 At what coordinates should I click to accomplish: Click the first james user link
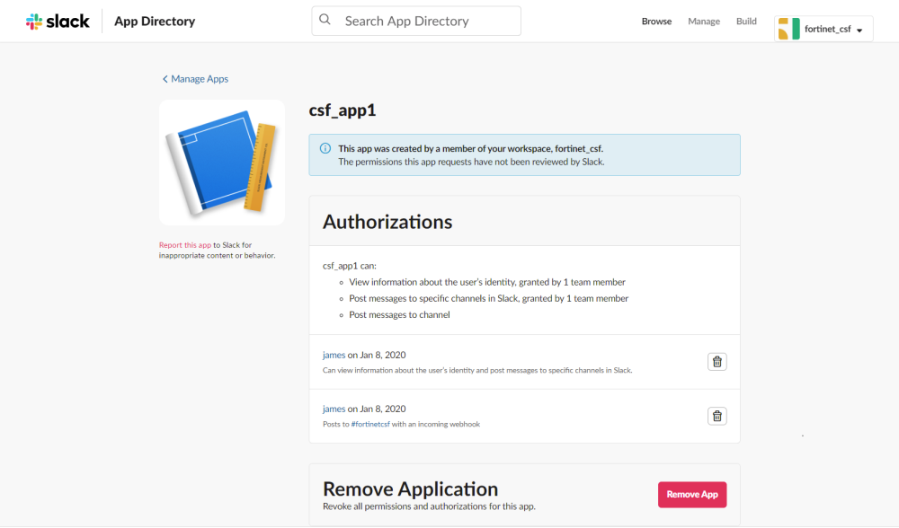[x=334, y=356]
